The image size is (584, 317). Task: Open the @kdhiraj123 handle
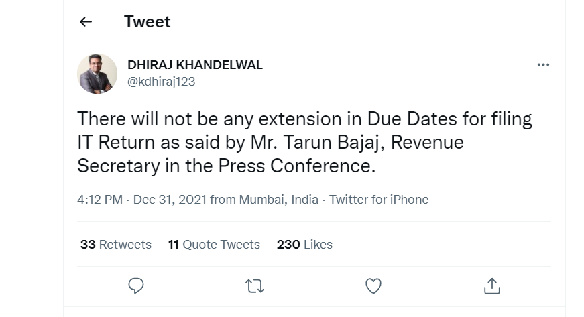click(x=161, y=81)
